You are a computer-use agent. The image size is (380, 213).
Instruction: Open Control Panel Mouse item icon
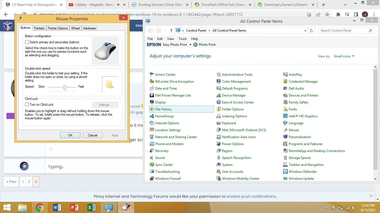point(285,130)
